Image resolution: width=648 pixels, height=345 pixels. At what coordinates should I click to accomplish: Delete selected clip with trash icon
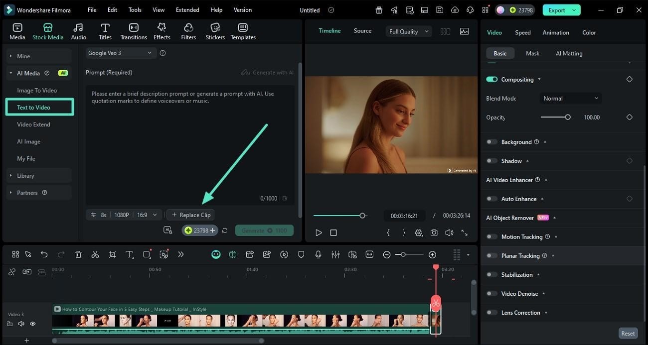[78, 254]
